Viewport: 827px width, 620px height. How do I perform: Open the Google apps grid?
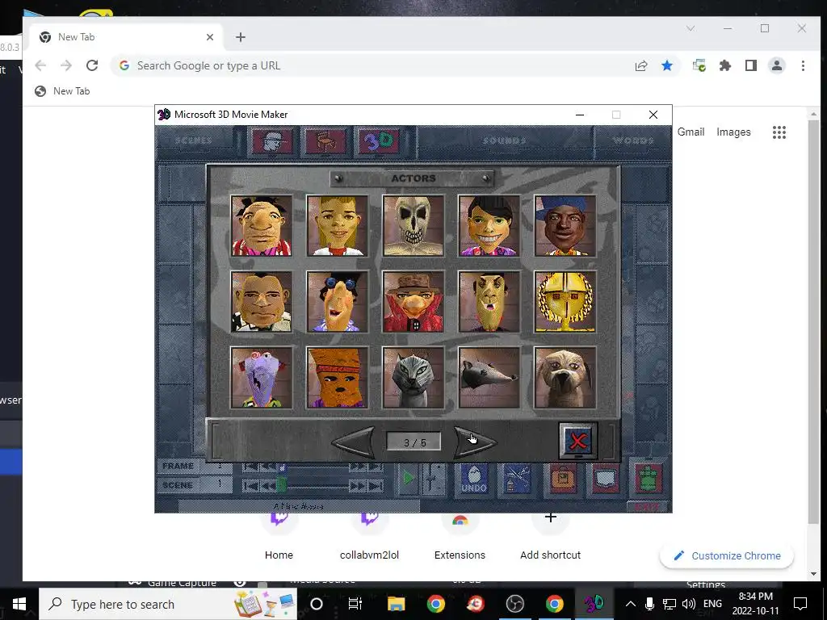tap(779, 132)
